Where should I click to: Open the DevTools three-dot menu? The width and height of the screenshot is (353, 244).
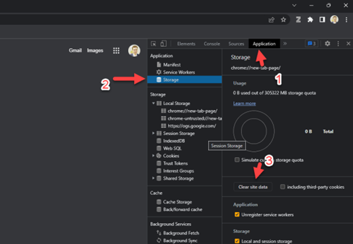click(338, 43)
